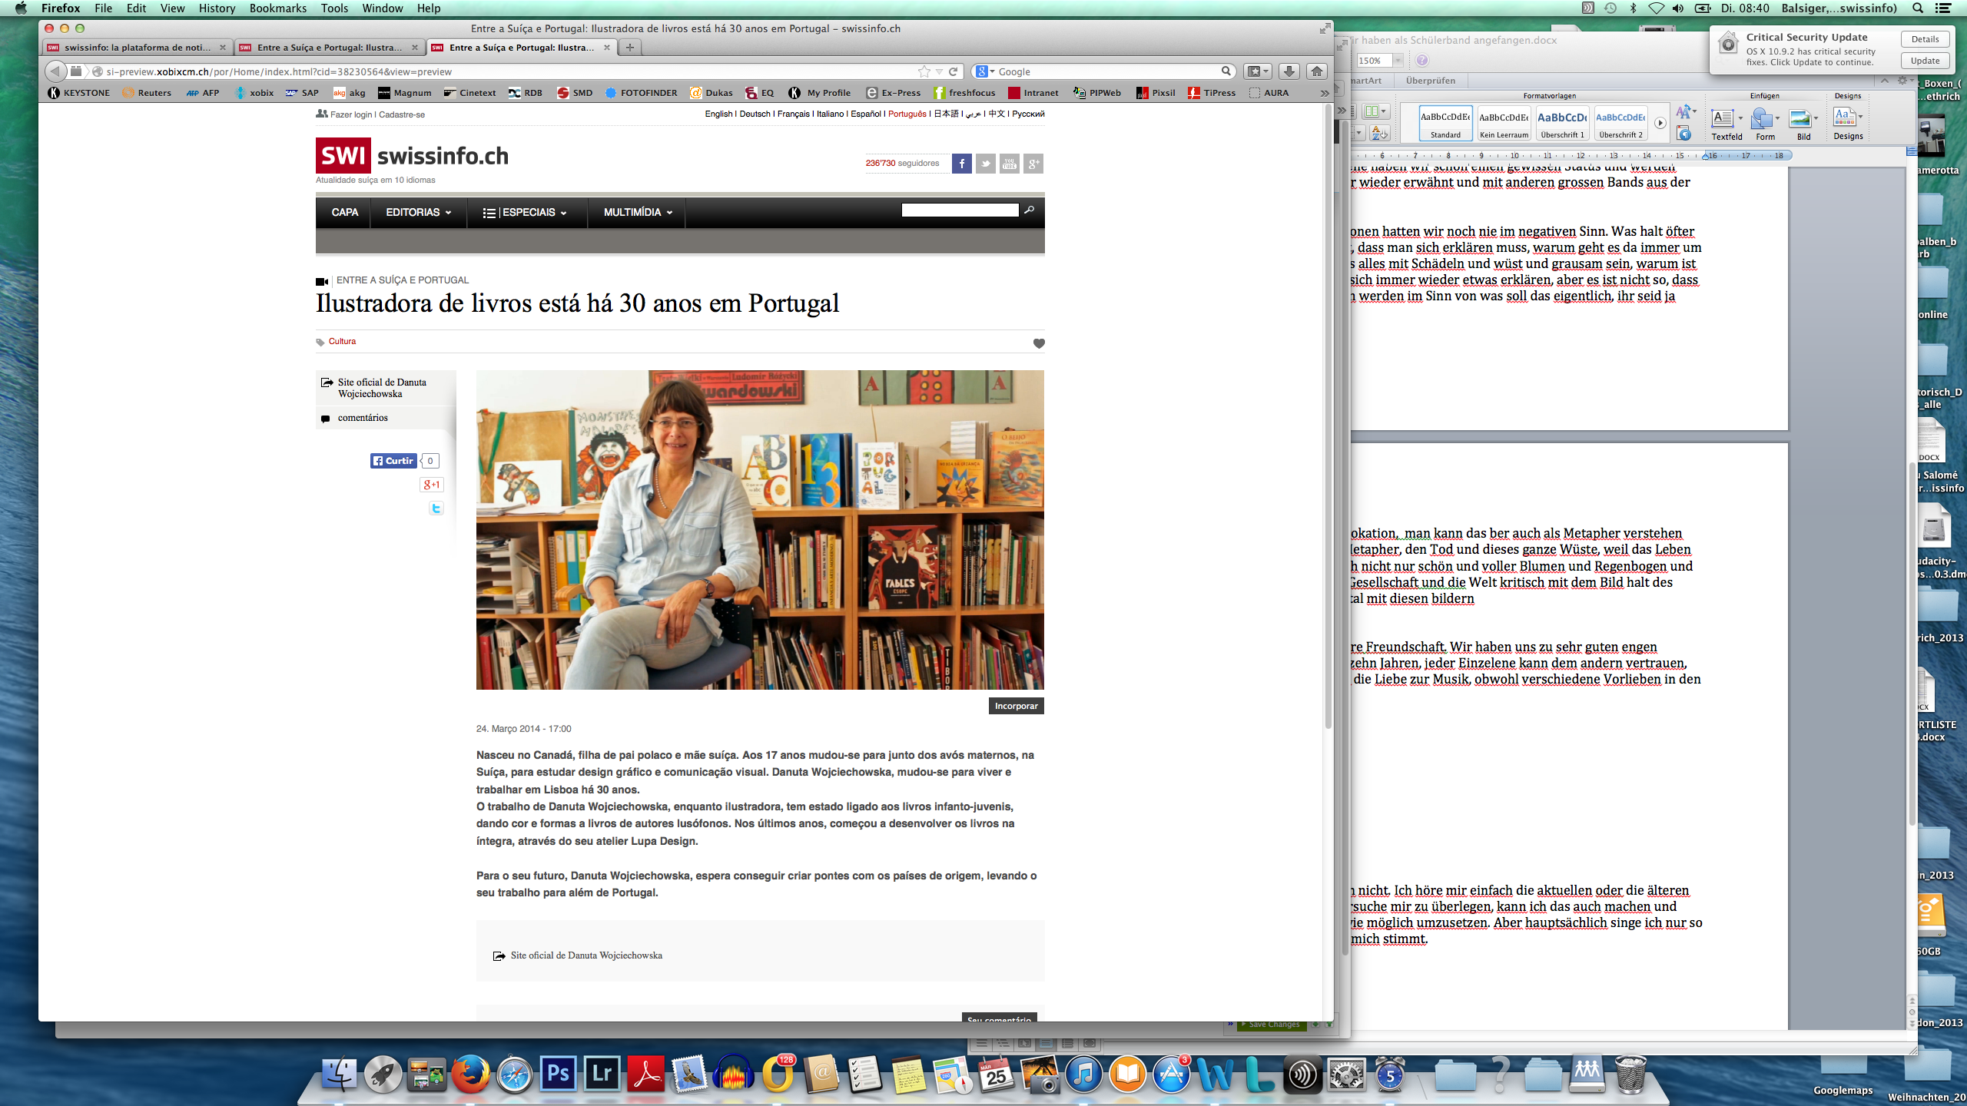
Task: Click the Twitter share icon under Curtir
Action: (436, 508)
